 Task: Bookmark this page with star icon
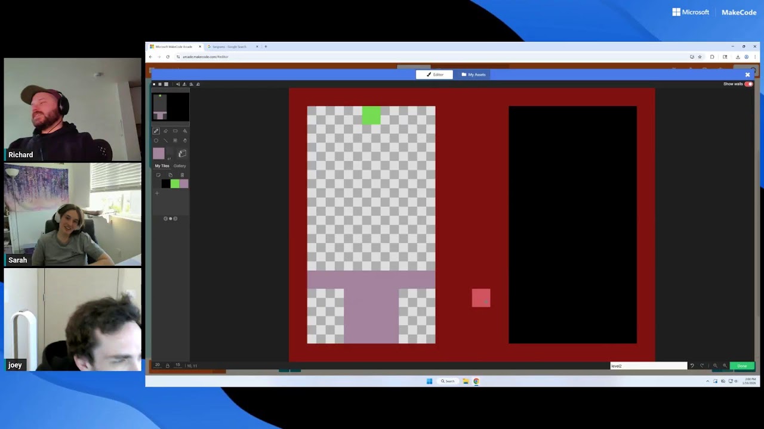[700, 57]
